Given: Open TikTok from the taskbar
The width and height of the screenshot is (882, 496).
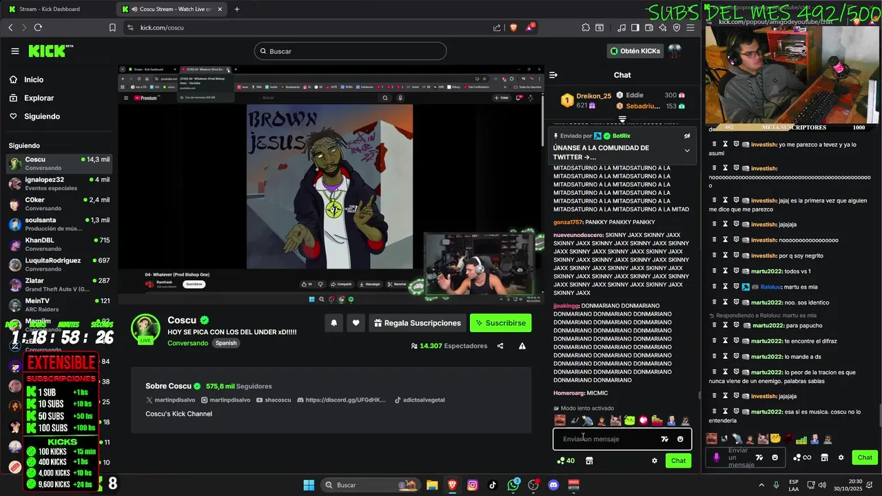Looking at the screenshot, I should tap(493, 485).
